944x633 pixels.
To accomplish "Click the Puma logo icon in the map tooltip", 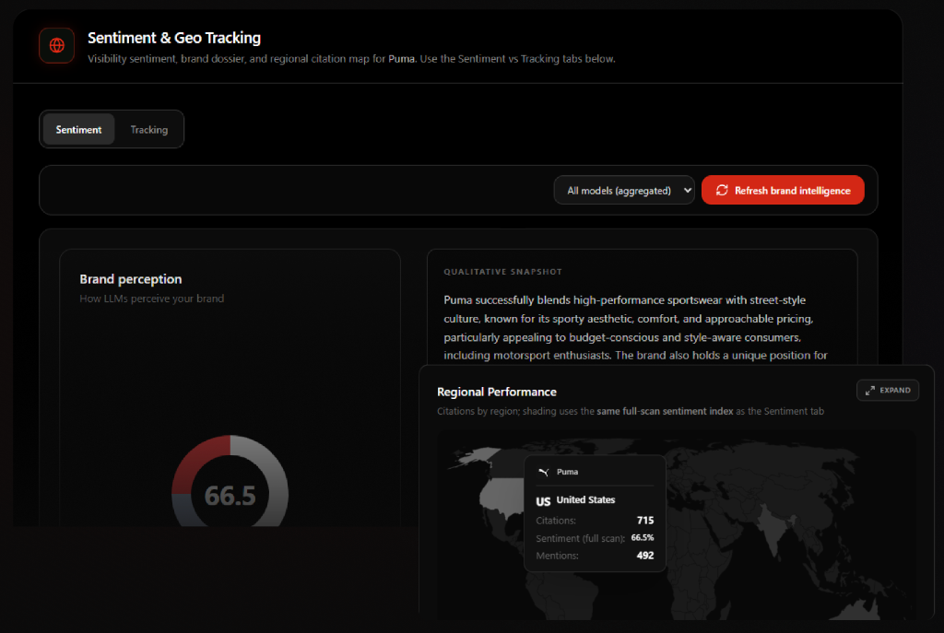I will point(544,472).
